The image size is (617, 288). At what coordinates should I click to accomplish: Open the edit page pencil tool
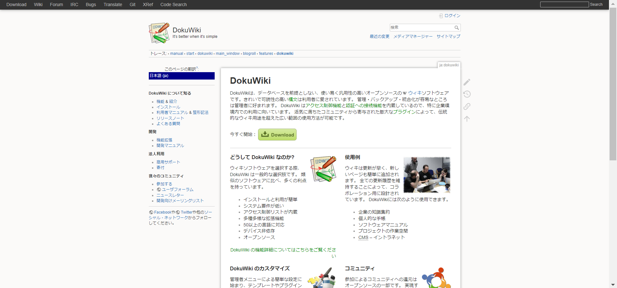coord(467,82)
